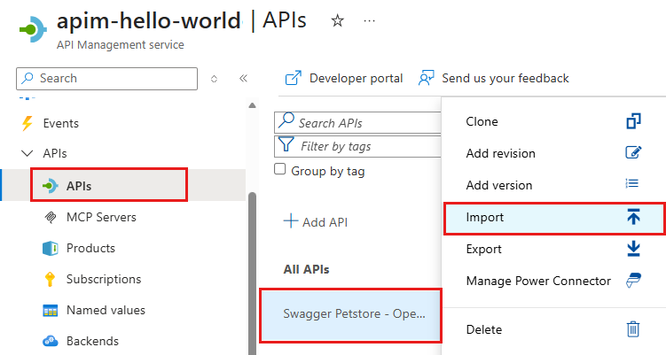Click into the sidebar Search field

106,79
